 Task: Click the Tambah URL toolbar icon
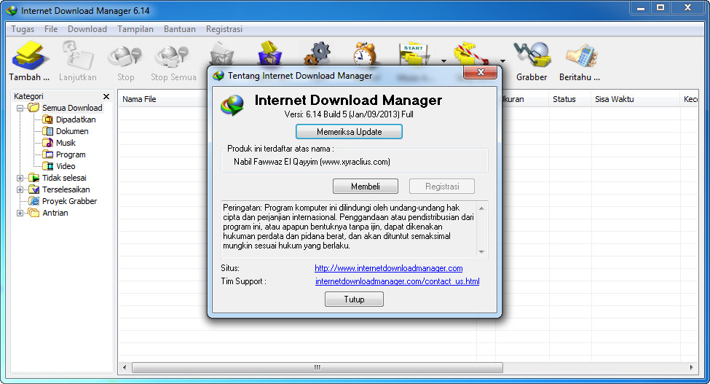pyautogui.click(x=29, y=55)
